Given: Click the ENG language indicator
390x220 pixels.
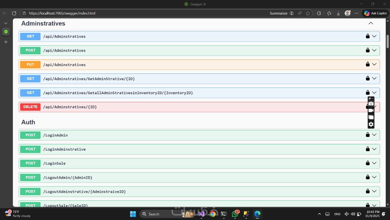Looking at the screenshot, I should point(337,214).
